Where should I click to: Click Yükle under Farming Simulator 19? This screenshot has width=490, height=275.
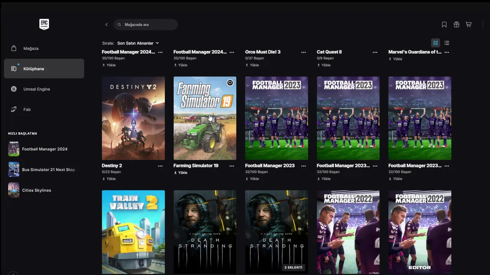(x=180, y=173)
